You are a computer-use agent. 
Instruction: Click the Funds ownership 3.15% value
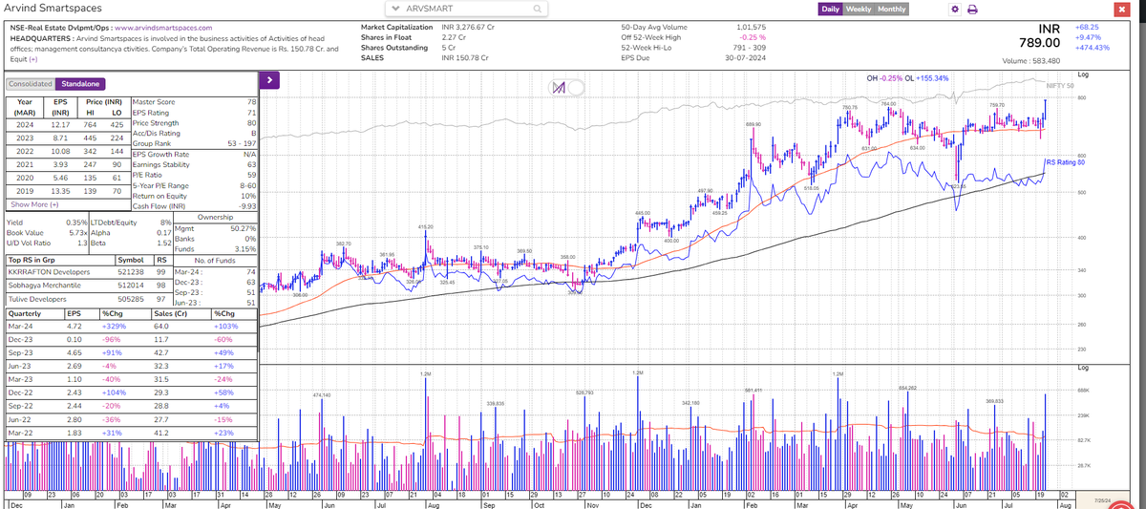246,248
